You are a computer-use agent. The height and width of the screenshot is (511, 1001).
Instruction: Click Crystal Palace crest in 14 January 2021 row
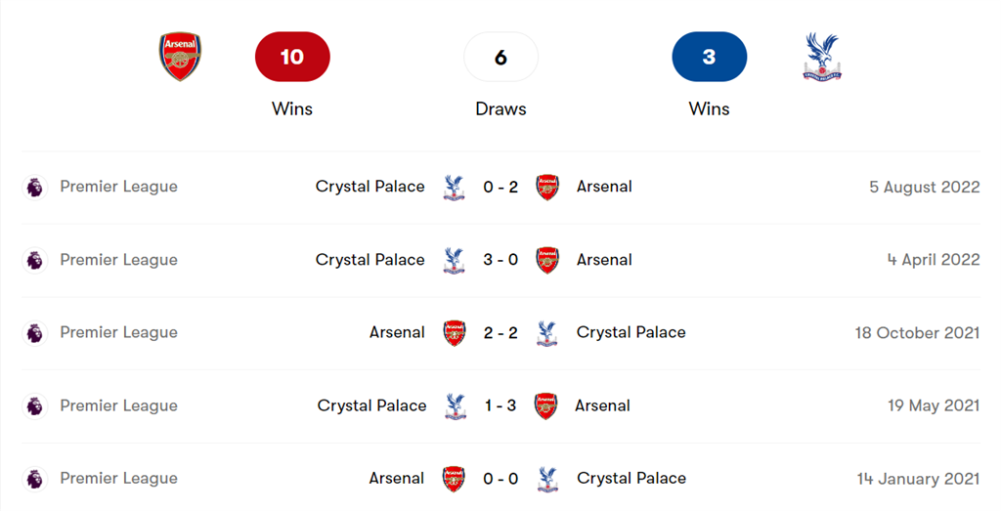[x=547, y=479]
